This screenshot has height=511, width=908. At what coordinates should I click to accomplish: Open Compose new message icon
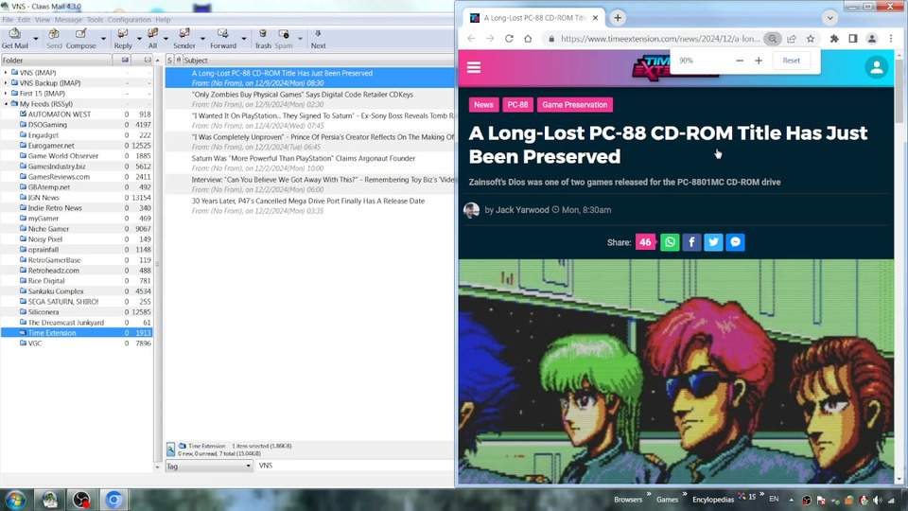coord(80,34)
